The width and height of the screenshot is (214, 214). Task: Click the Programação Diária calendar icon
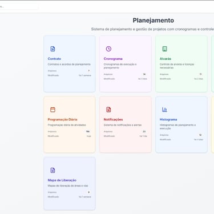coord(53,110)
